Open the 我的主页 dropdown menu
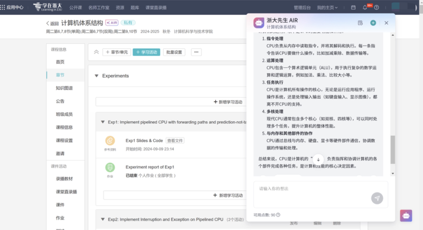The height and width of the screenshot is (230, 423). 327,7
